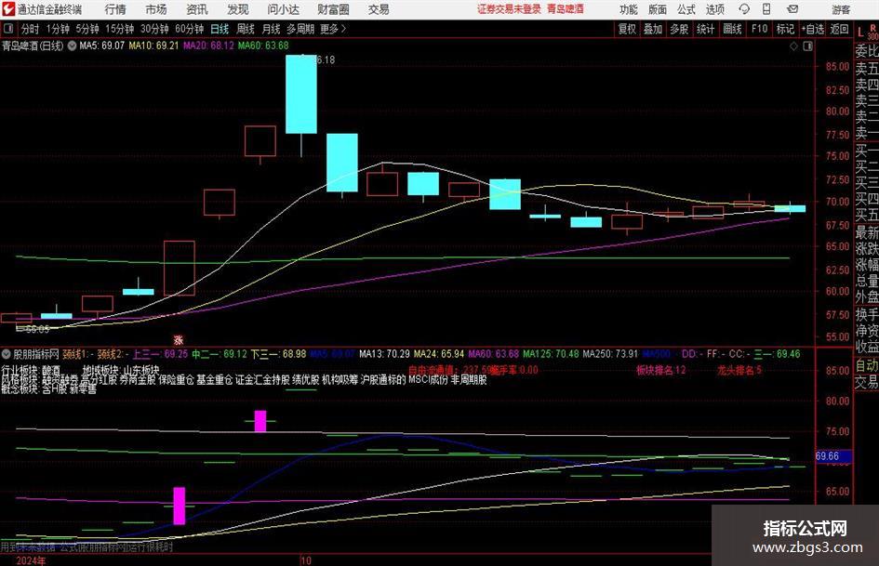Switch to 分时 period tab
Image resolution: width=879 pixels, height=566 pixels.
point(30,29)
